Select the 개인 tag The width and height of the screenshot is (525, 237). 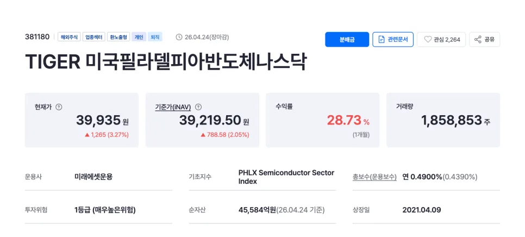139,37
